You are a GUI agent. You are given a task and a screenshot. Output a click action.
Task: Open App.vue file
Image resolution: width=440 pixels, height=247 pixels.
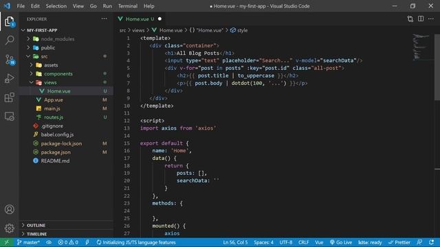[66, 99]
